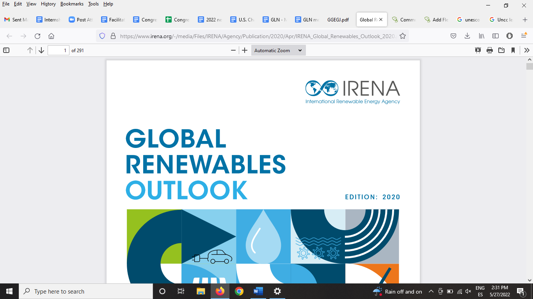Open the Automatic Zoom dropdown
The height and width of the screenshot is (299, 533).
pos(278,50)
